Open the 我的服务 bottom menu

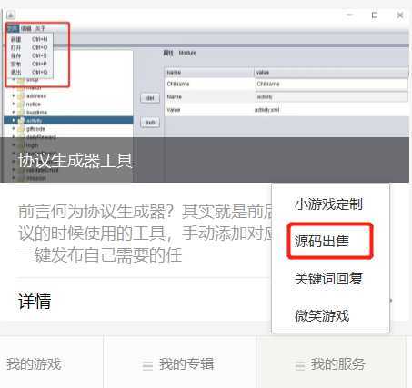pos(337,363)
